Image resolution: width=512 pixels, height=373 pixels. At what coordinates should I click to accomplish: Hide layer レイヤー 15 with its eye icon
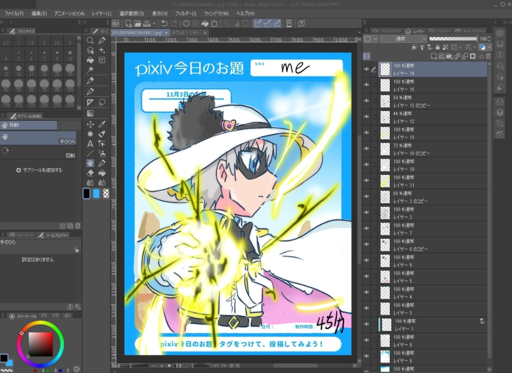point(366,85)
